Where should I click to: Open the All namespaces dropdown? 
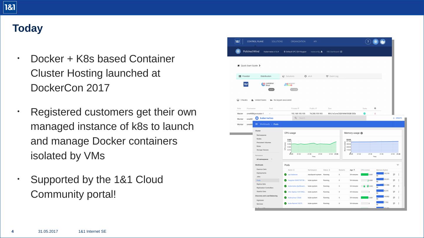click(x=264, y=159)
